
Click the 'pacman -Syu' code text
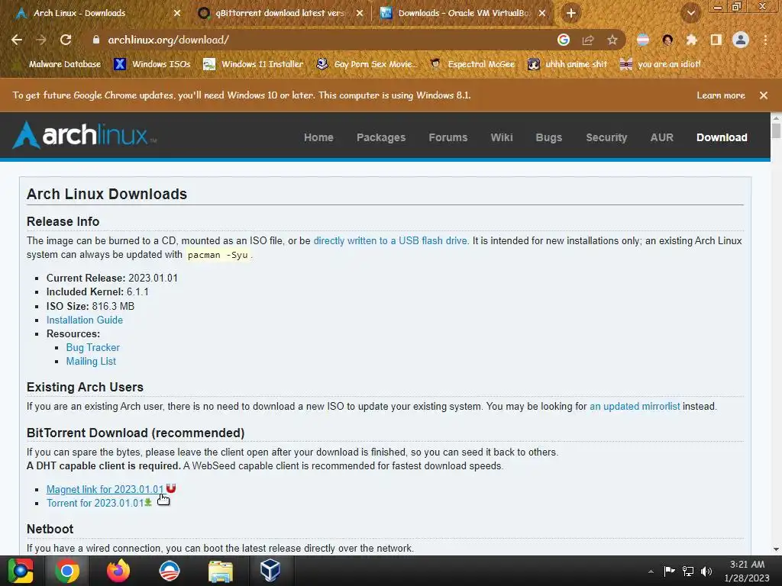click(218, 255)
